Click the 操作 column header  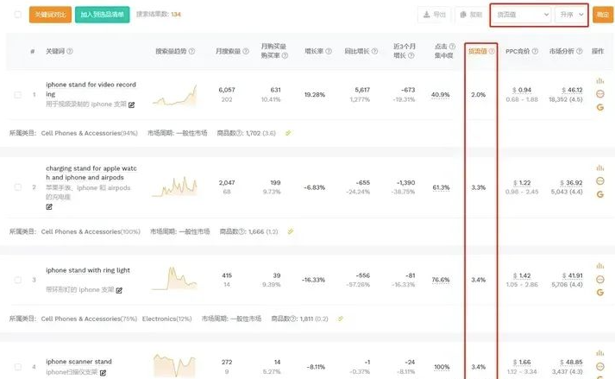click(598, 51)
